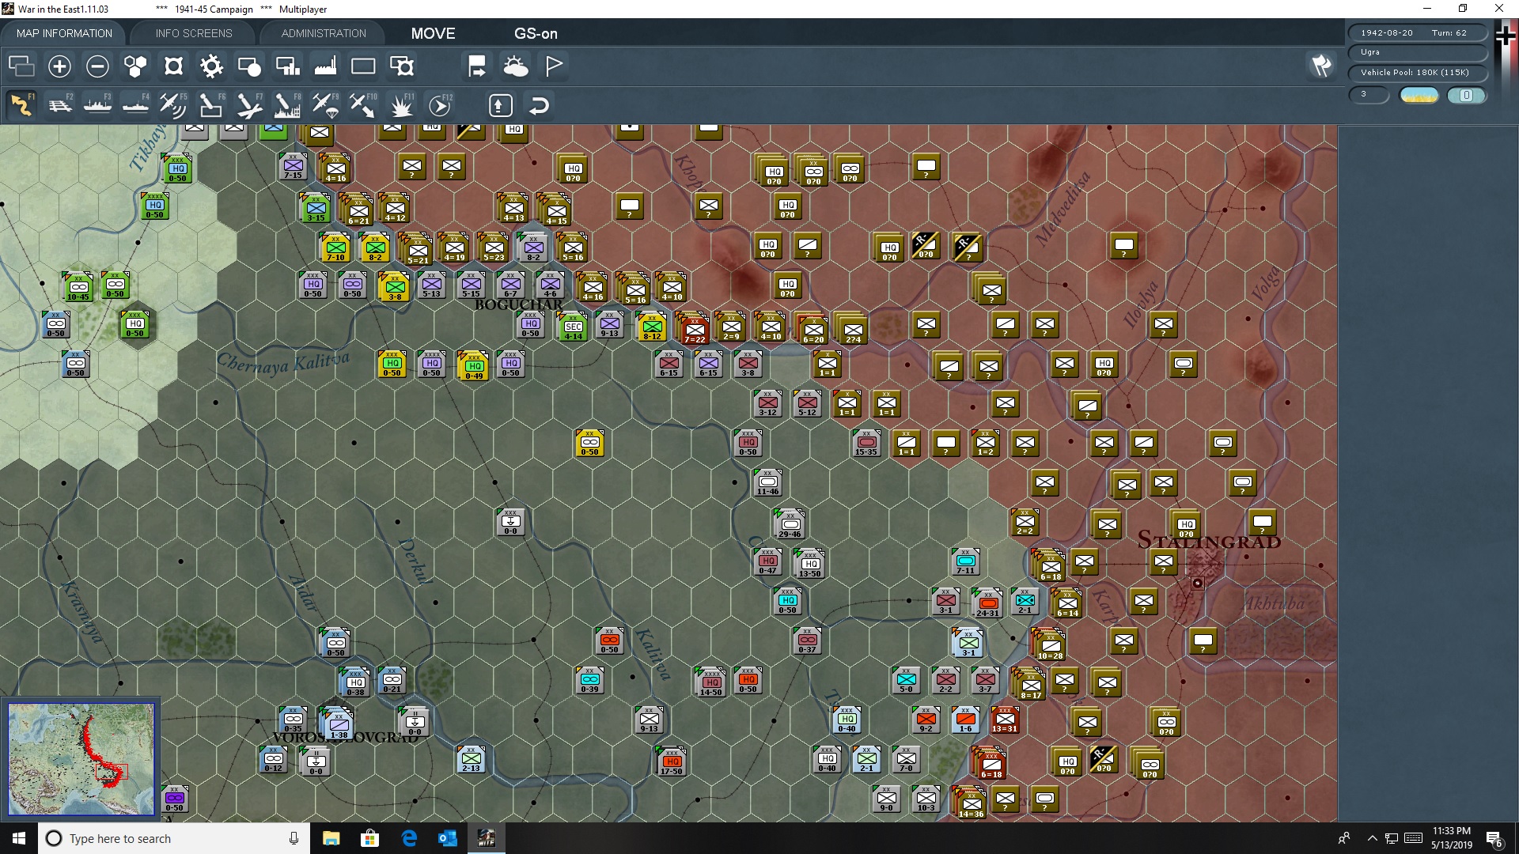This screenshot has width=1519, height=854.
Task: Click the undo move curved arrow icon
Action: tap(539, 105)
